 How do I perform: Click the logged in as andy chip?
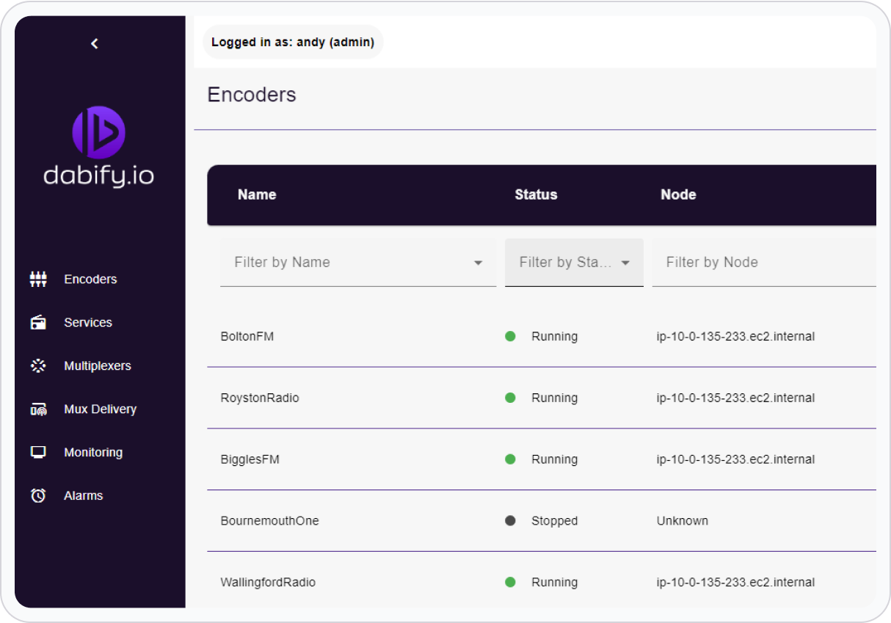[x=293, y=42]
